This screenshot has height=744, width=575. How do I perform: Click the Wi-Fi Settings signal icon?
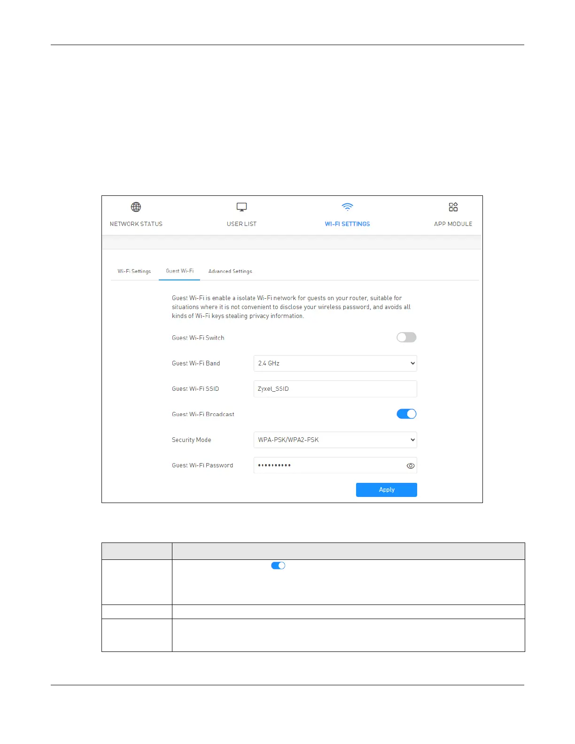pos(347,207)
